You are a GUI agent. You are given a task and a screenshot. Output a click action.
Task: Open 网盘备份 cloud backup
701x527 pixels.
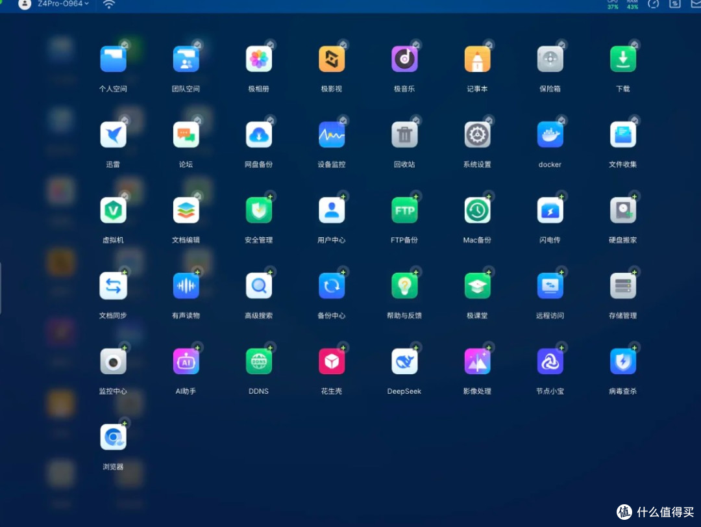[259, 135]
